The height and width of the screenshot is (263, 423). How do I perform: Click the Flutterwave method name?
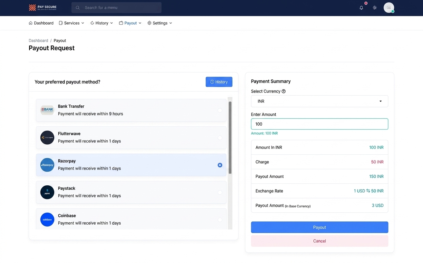[69, 134]
